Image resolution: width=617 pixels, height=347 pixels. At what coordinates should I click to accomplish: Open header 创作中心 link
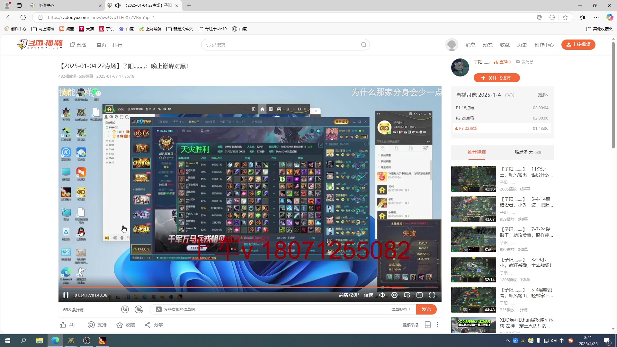[544, 45]
